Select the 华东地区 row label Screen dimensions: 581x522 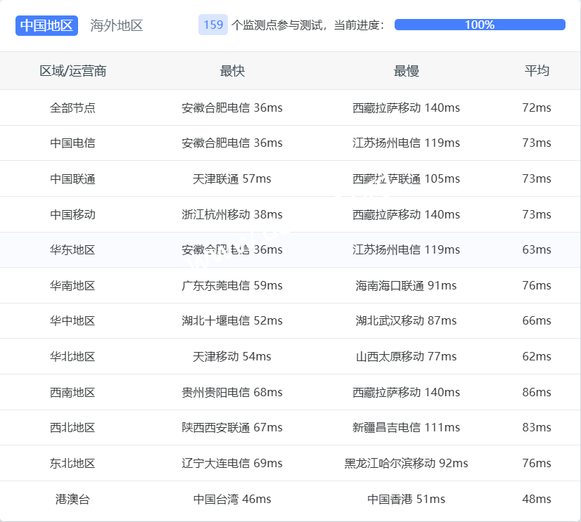(x=72, y=249)
